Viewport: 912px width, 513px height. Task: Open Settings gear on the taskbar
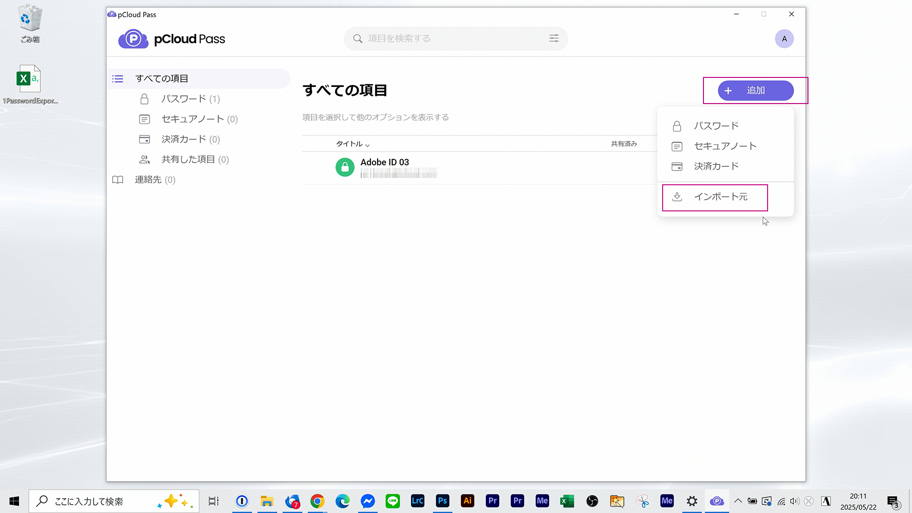[692, 501]
